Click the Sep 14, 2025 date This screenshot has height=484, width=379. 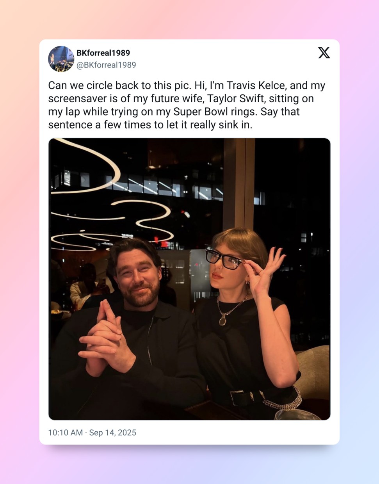pyautogui.click(x=113, y=432)
